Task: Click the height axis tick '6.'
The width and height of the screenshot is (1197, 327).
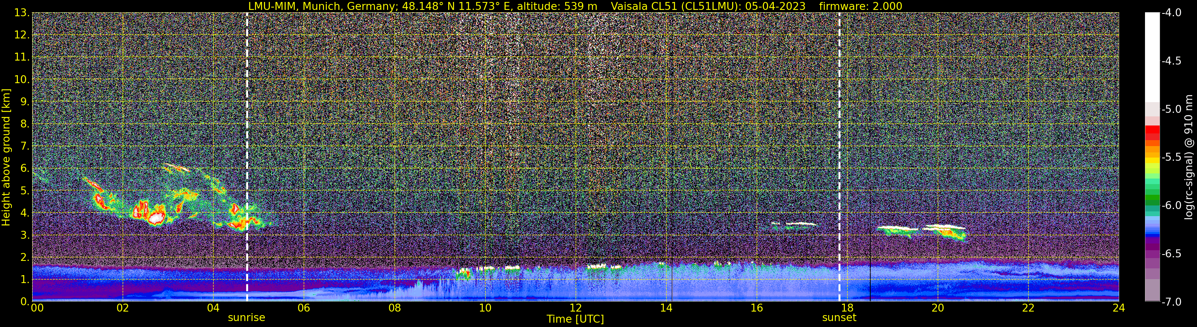Action: 25,169
